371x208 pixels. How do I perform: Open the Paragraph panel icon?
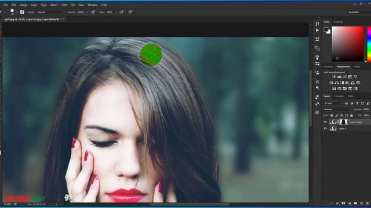[317, 88]
